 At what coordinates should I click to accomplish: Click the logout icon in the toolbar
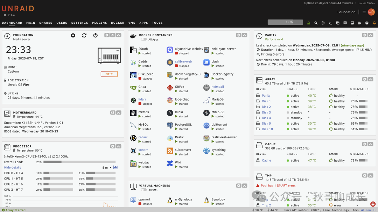[x=323, y=23]
